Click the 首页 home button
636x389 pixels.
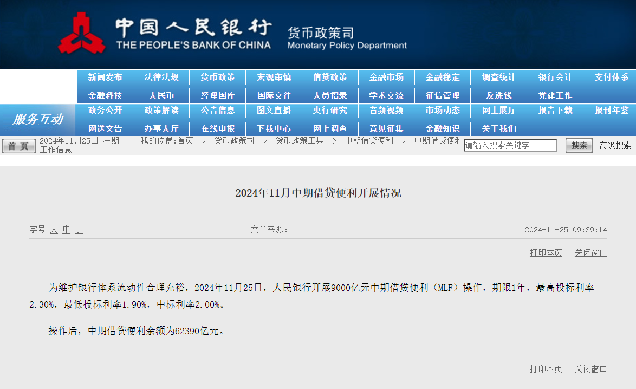[18, 146]
